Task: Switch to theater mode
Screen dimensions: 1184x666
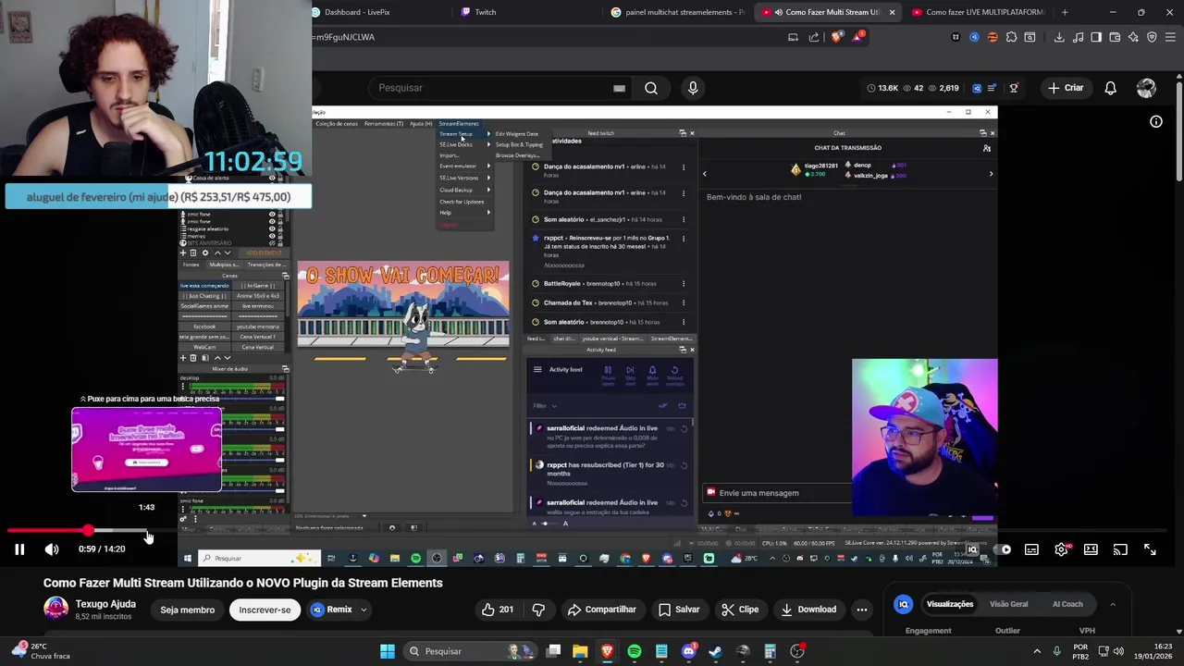Action: coord(1091,549)
